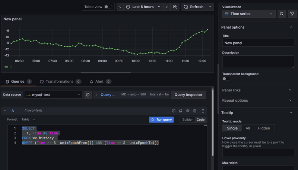Toggle query A visibility eye icon
The height and width of the screenshot is (170, 298).
click(x=188, y=111)
